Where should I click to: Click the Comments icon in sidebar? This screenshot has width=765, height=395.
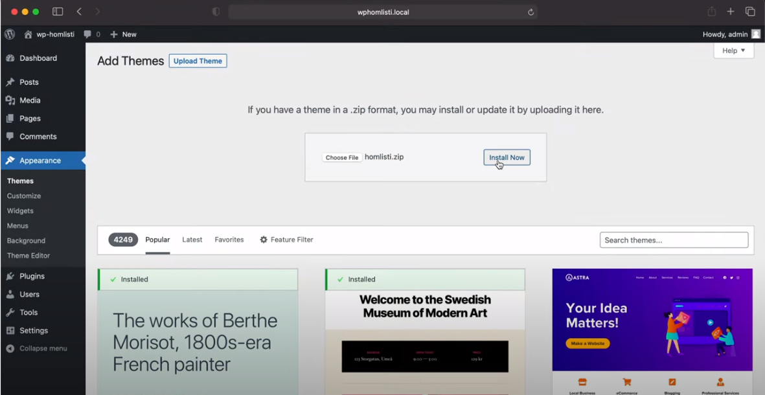click(x=10, y=137)
